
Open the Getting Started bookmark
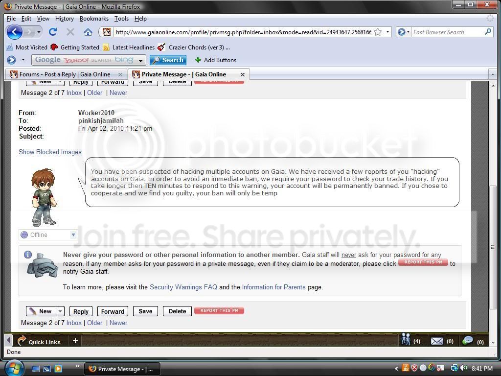point(75,47)
